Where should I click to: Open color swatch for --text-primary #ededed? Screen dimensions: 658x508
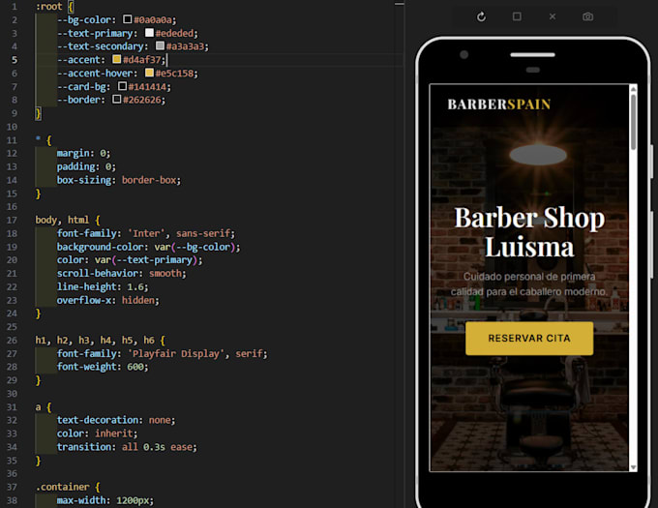(149, 33)
